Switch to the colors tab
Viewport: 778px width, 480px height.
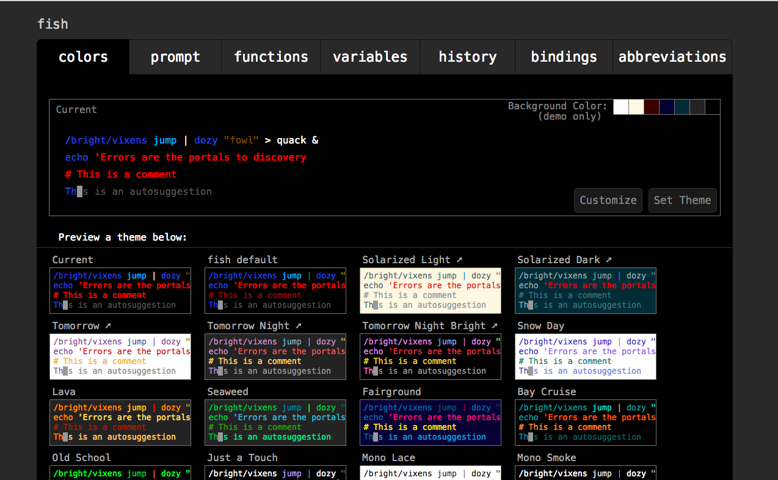coord(83,57)
